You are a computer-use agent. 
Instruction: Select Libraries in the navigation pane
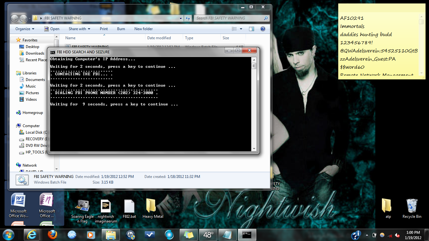coord(30,73)
